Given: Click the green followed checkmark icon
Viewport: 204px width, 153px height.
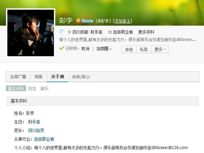Looking at the screenshot, I should tap(62, 48).
